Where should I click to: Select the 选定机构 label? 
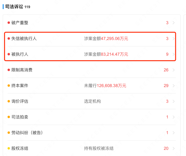92,101
